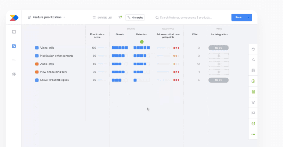Open the pie chart icon in right panel

pos(253,49)
